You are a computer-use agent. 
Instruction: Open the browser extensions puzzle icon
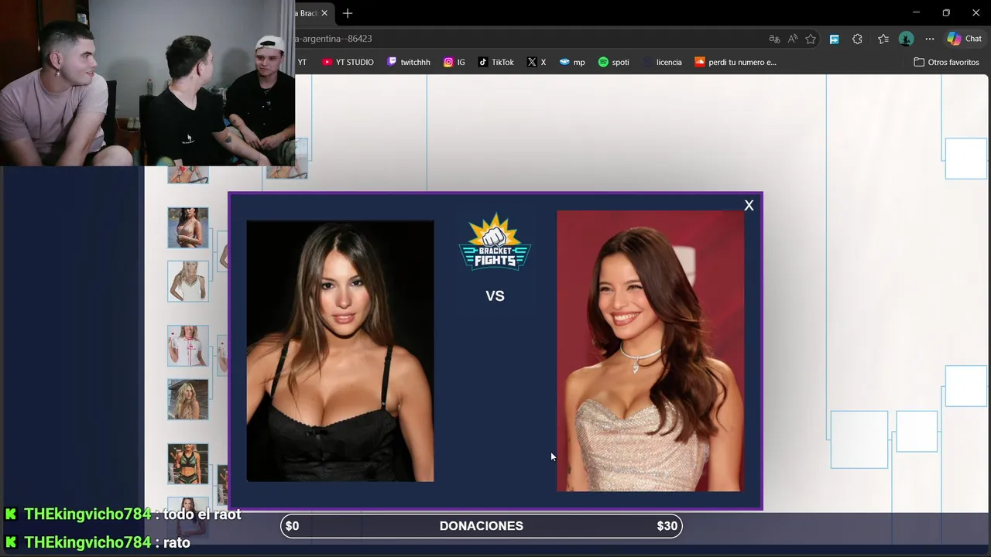(x=857, y=39)
